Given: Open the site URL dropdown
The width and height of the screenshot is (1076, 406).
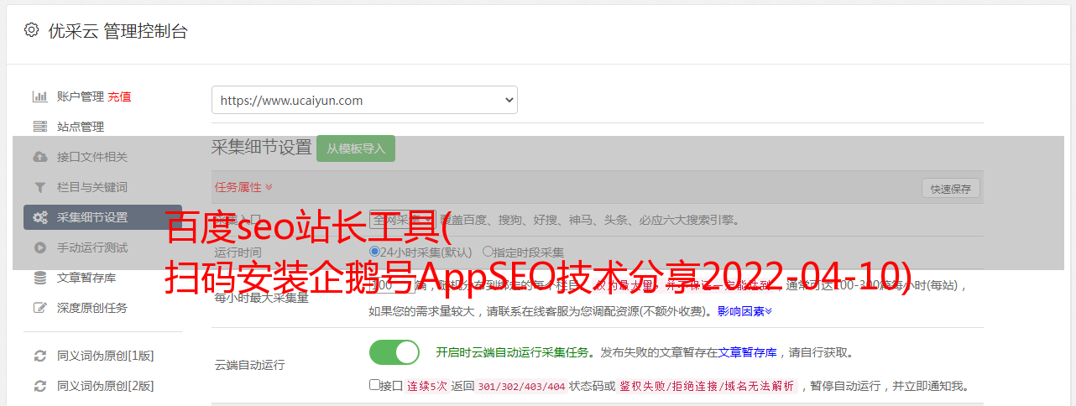Looking at the screenshot, I should pyautogui.click(x=364, y=100).
